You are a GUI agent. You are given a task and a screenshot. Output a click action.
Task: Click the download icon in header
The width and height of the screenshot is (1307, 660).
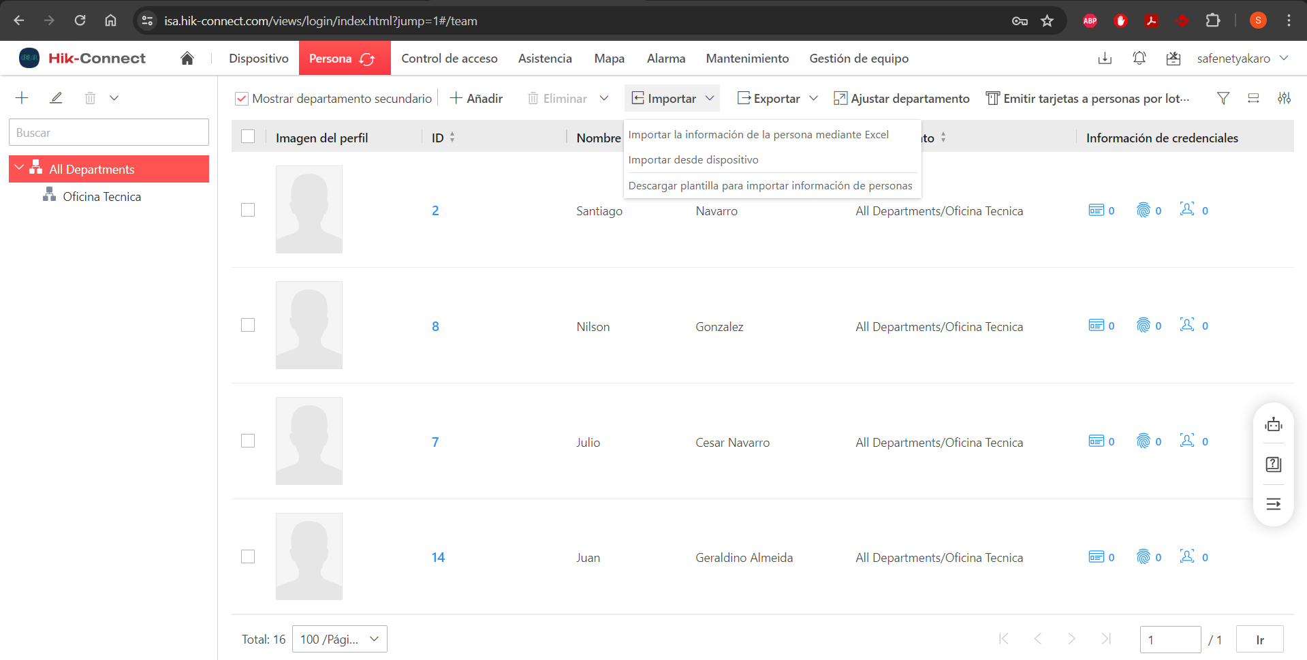click(x=1105, y=59)
